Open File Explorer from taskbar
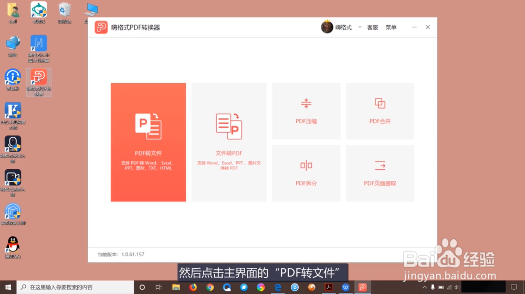The width and height of the screenshot is (525, 294). (176, 287)
